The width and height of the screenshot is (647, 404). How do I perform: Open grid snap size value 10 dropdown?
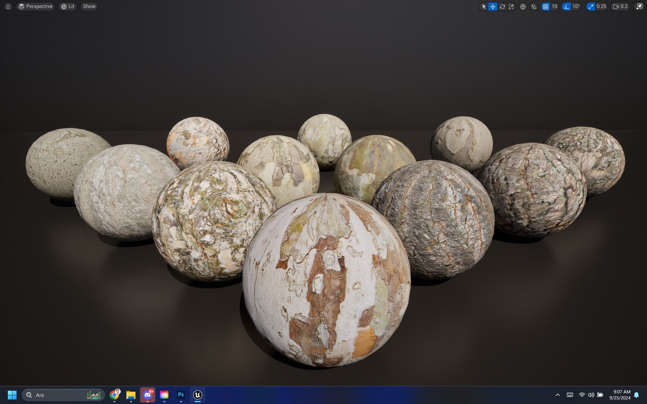pyautogui.click(x=554, y=6)
